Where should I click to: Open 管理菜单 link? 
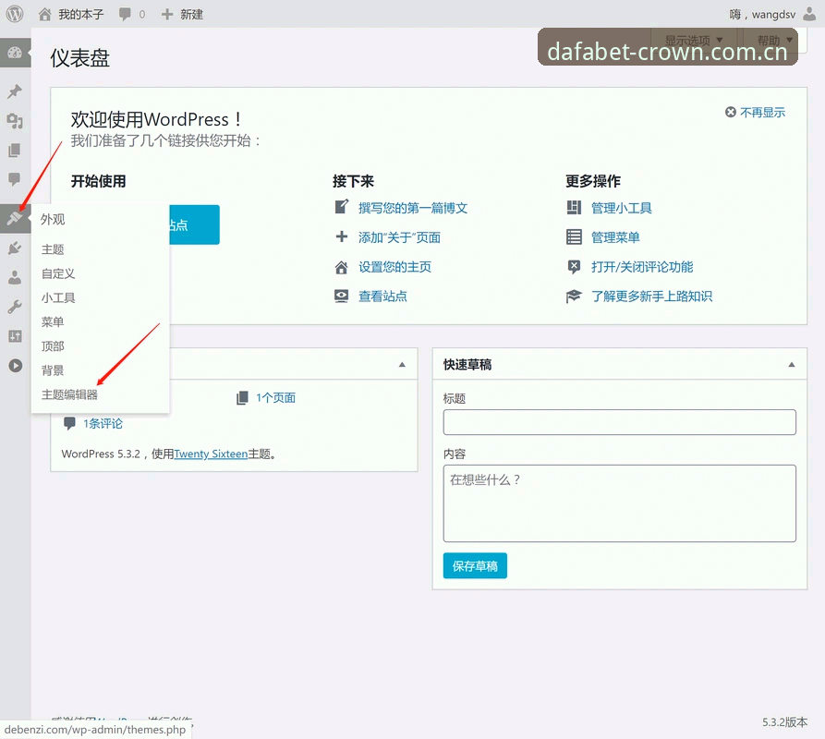615,237
